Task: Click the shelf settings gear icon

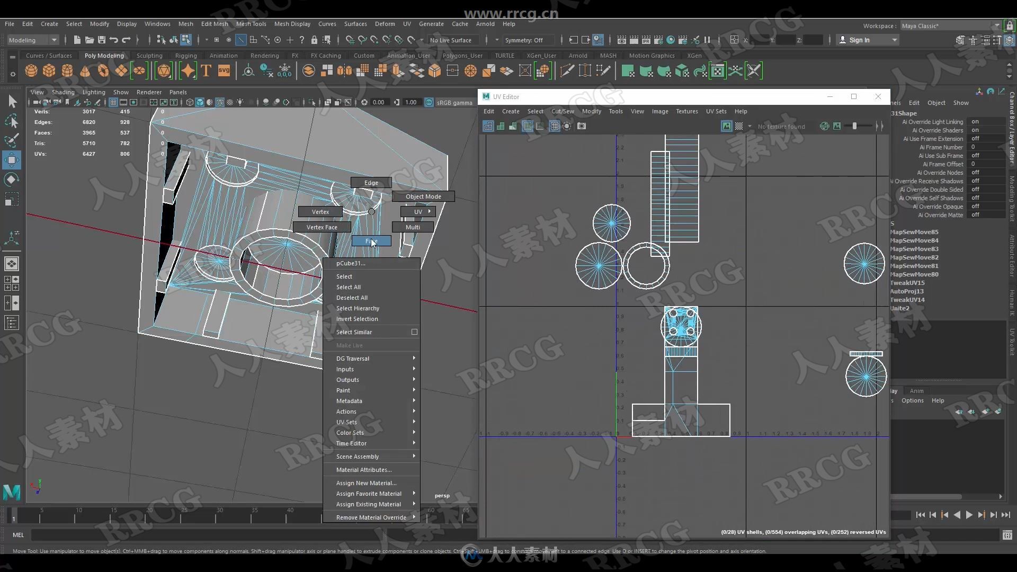Action: (x=13, y=74)
